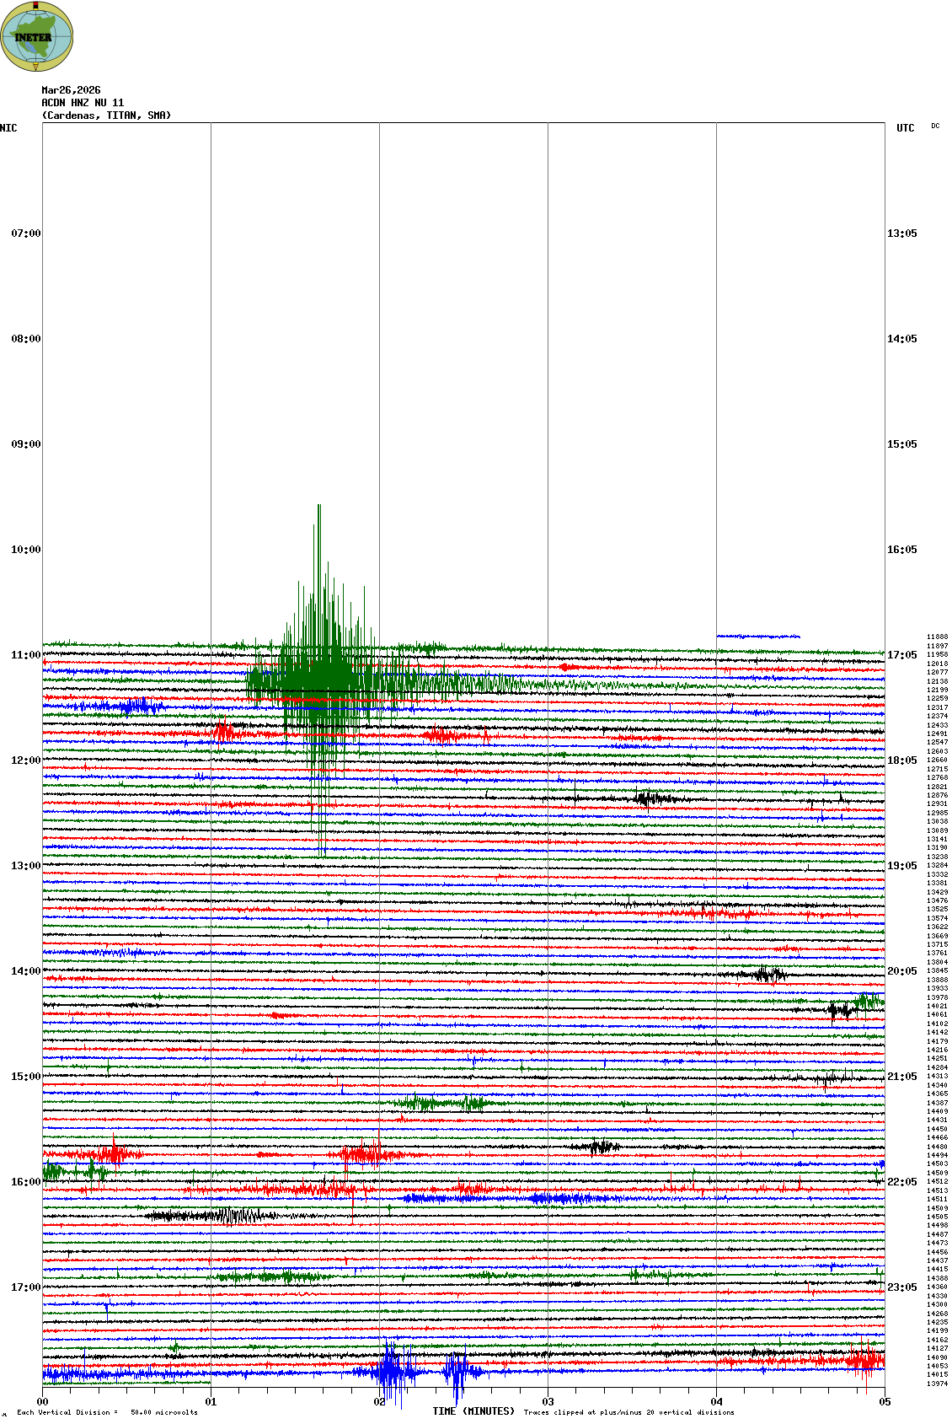Click the UTC time zone header
952x1424 pixels.
click(x=905, y=128)
